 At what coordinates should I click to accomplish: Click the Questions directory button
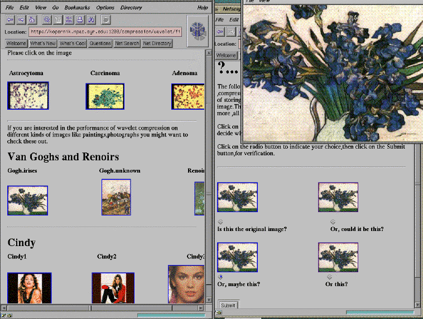pyautogui.click(x=100, y=43)
